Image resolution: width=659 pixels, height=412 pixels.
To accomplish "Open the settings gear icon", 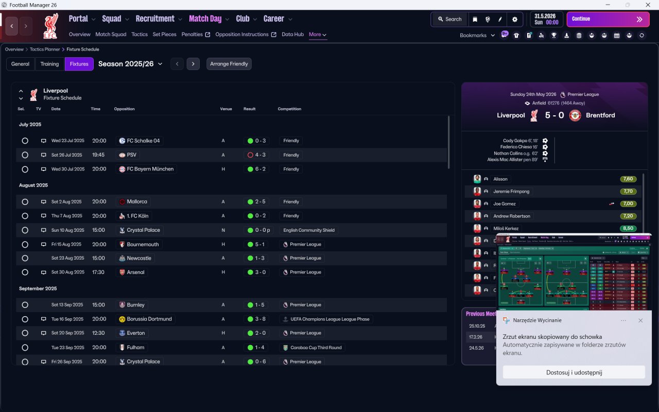I will (514, 19).
